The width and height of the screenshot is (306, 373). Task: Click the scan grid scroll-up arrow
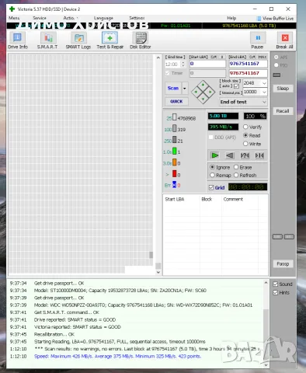click(158, 58)
